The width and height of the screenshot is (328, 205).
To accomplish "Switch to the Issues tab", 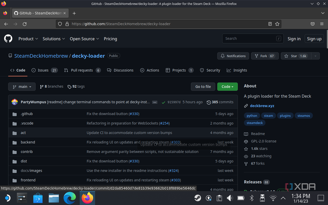I will tap(45, 70).
